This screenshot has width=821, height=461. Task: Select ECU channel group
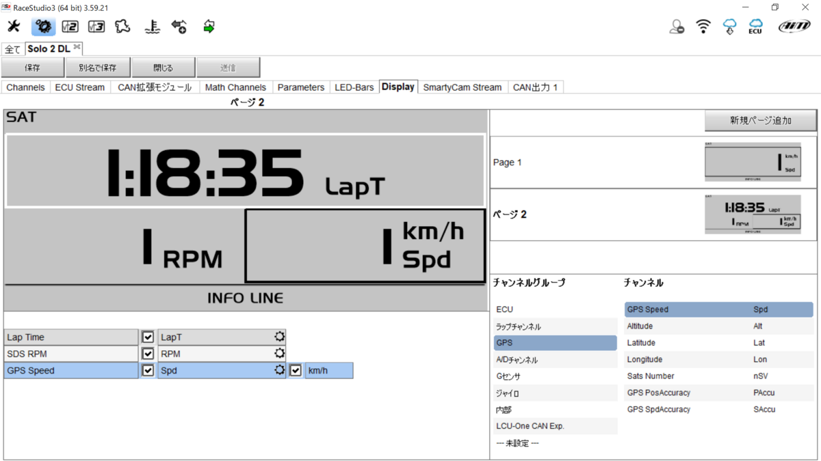click(x=555, y=309)
